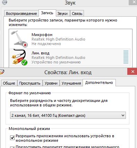This screenshot has width=137, height=148.
Task: Open the Прослушать tab
Action: 30,83
